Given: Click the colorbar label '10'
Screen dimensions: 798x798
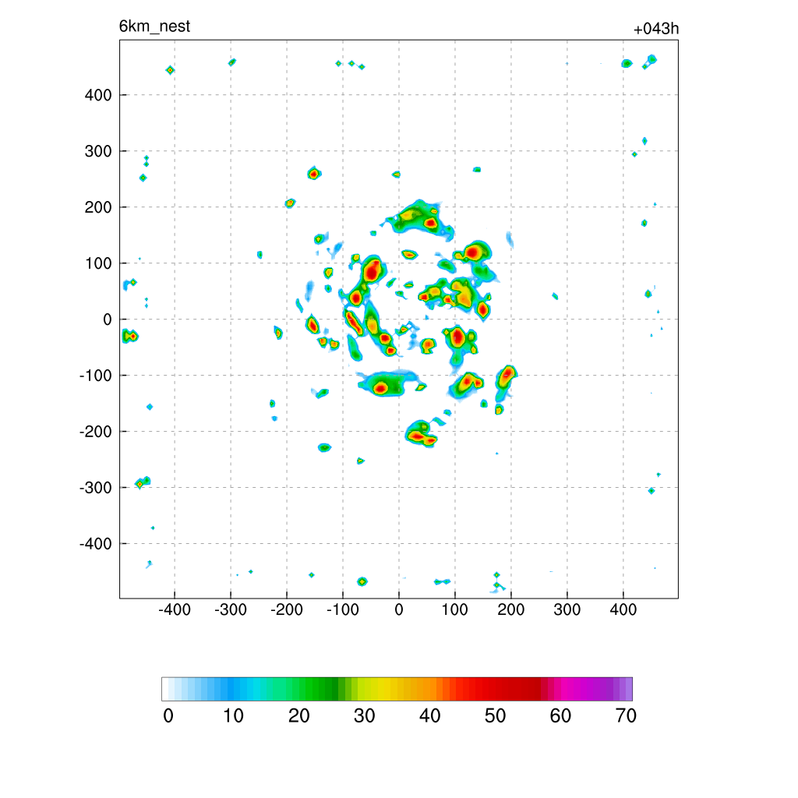Looking at the screenshot, I should click(234, 715).
